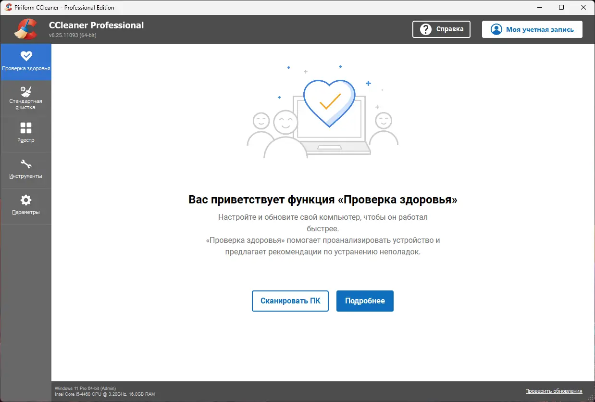Viewport: 595px width, 402px height.
Task: Open the Реестр cleaner section
Action: (x=26, y=133)
